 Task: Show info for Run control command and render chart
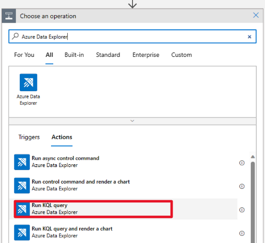[x=242, y=186]
